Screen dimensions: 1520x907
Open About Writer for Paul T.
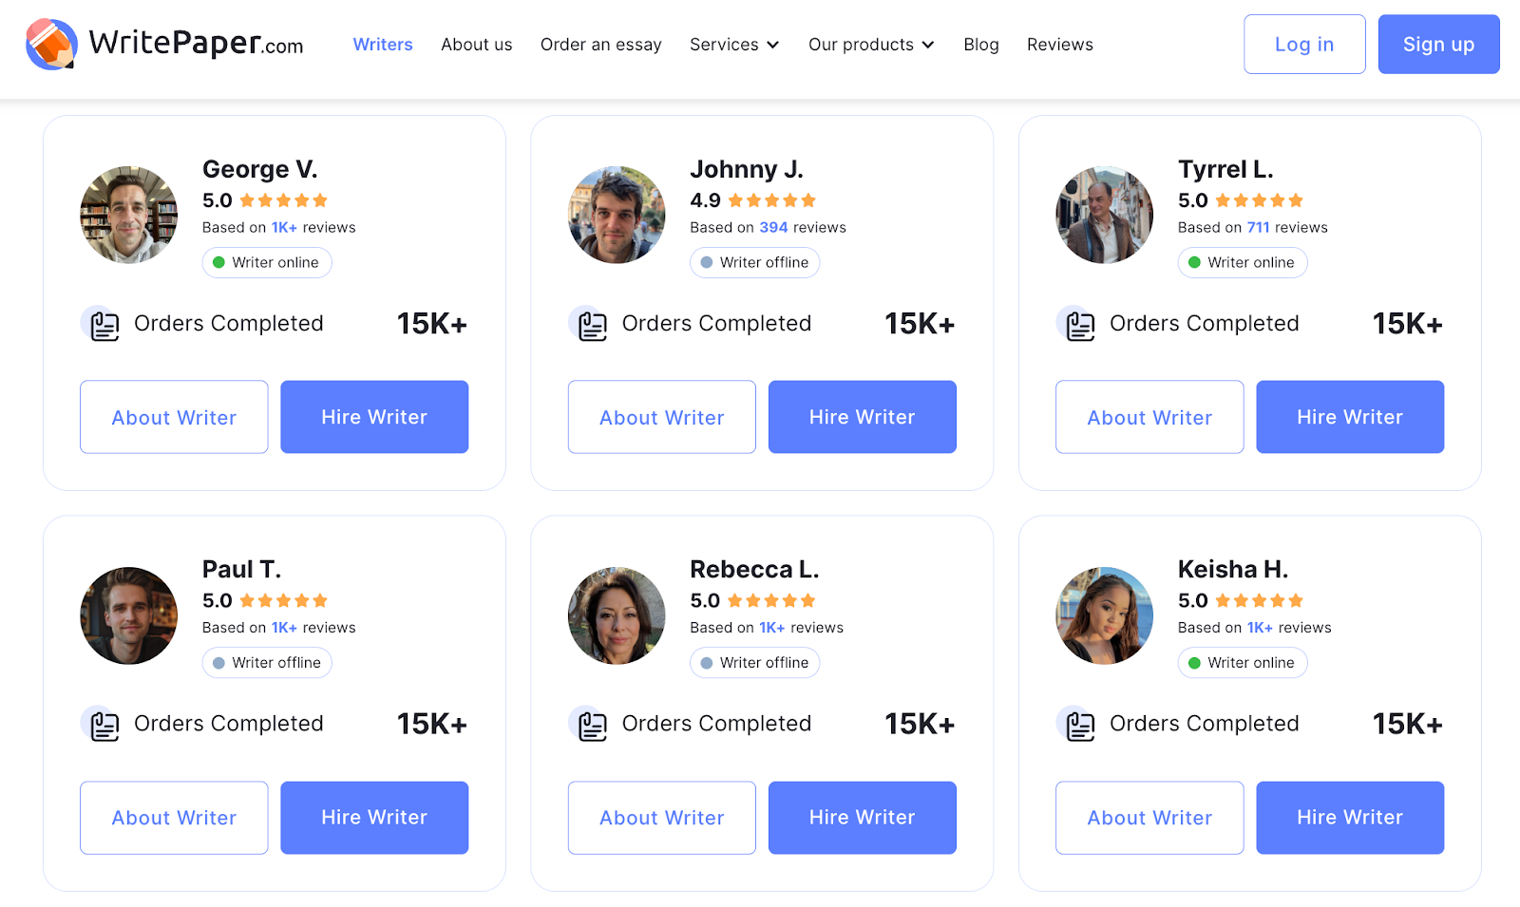point(174,818)
